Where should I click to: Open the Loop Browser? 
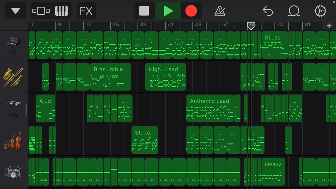294,11
